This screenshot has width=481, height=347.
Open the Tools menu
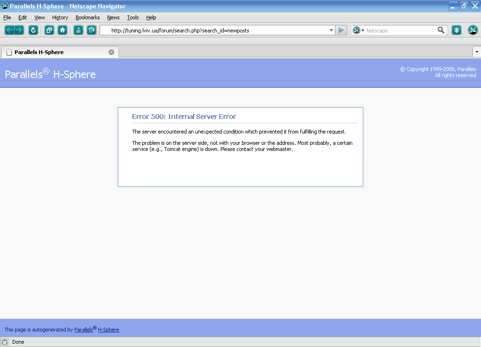tap(133, 17)
